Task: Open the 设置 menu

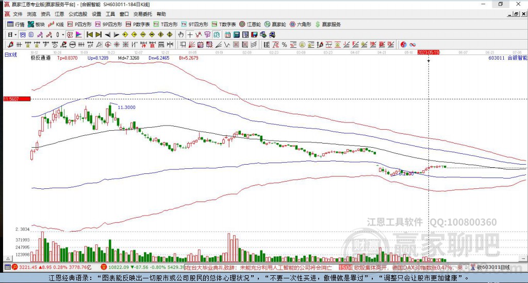Action: click(x=96, y=14)
